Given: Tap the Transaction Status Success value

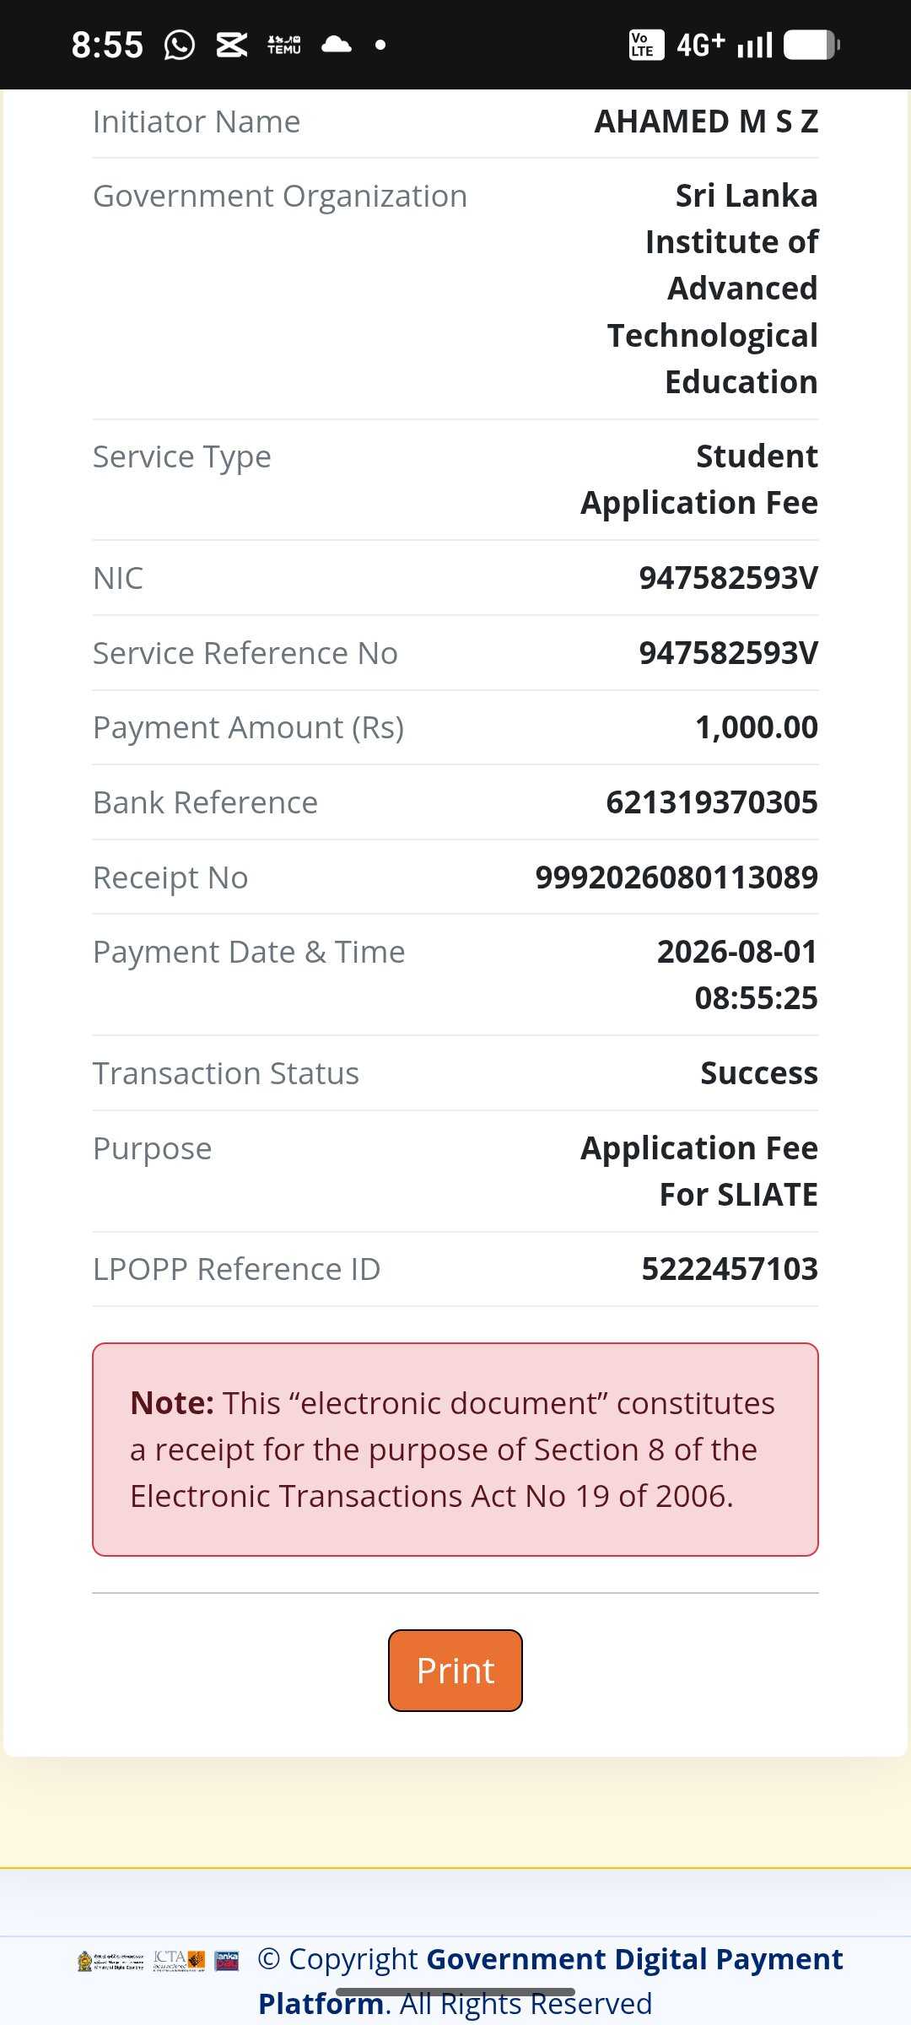Looking at the screenshot, I should click(x=759, y=1073).
